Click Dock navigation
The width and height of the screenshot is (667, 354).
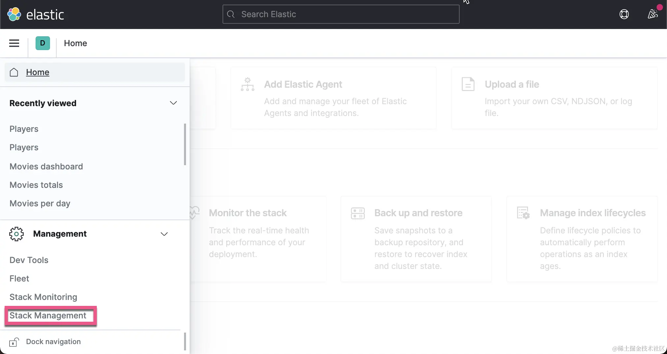point(53,341)
